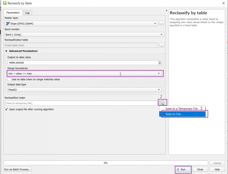Click the Run as Batch Process button
The height and width of the screenshot is (174, 228).
point(17,170)
